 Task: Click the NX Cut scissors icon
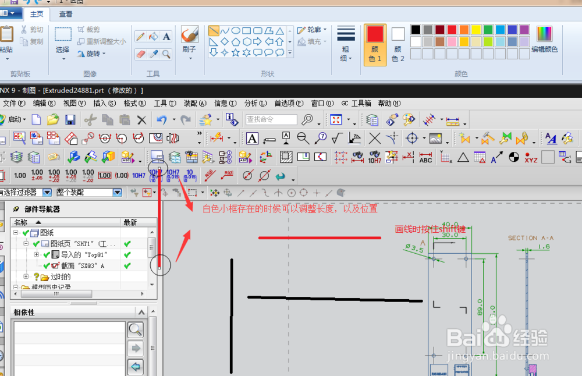90,119
